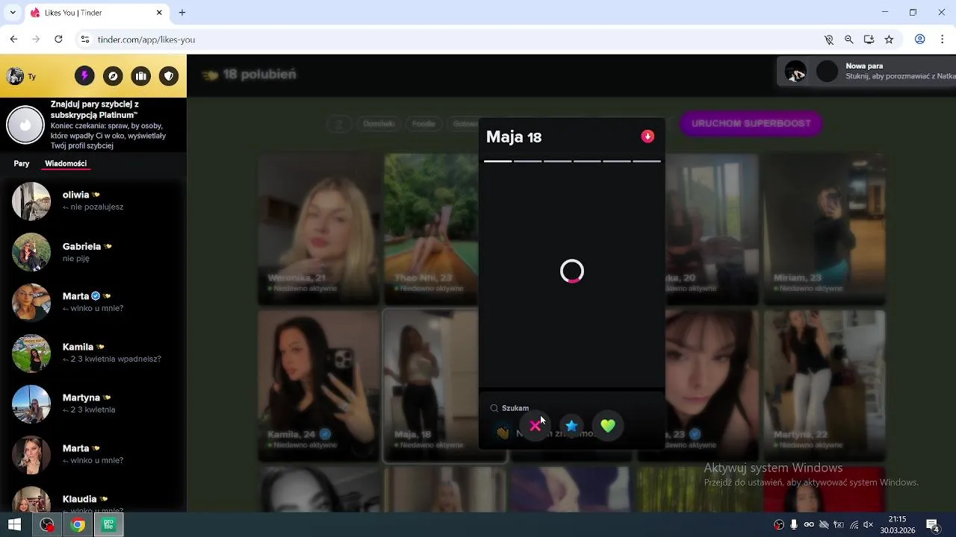Open verified Marta's winko u mnie chat
Viewport: 956px width, 537px height.
(93, 302)
